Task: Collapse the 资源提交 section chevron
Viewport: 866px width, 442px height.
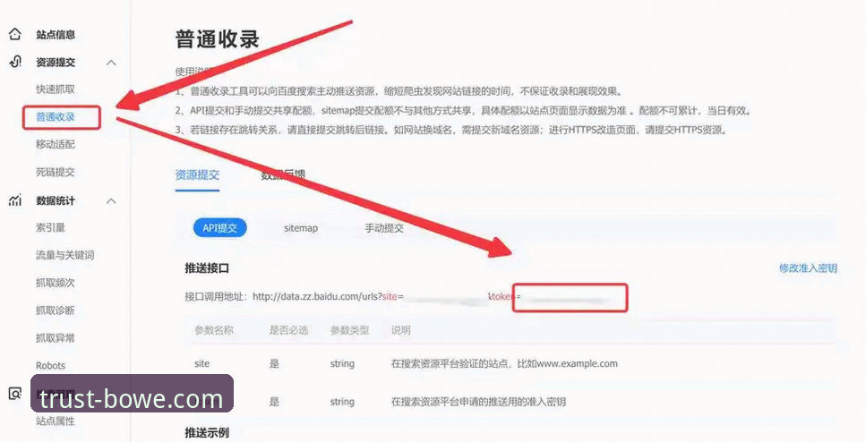Action: [111, 63]
